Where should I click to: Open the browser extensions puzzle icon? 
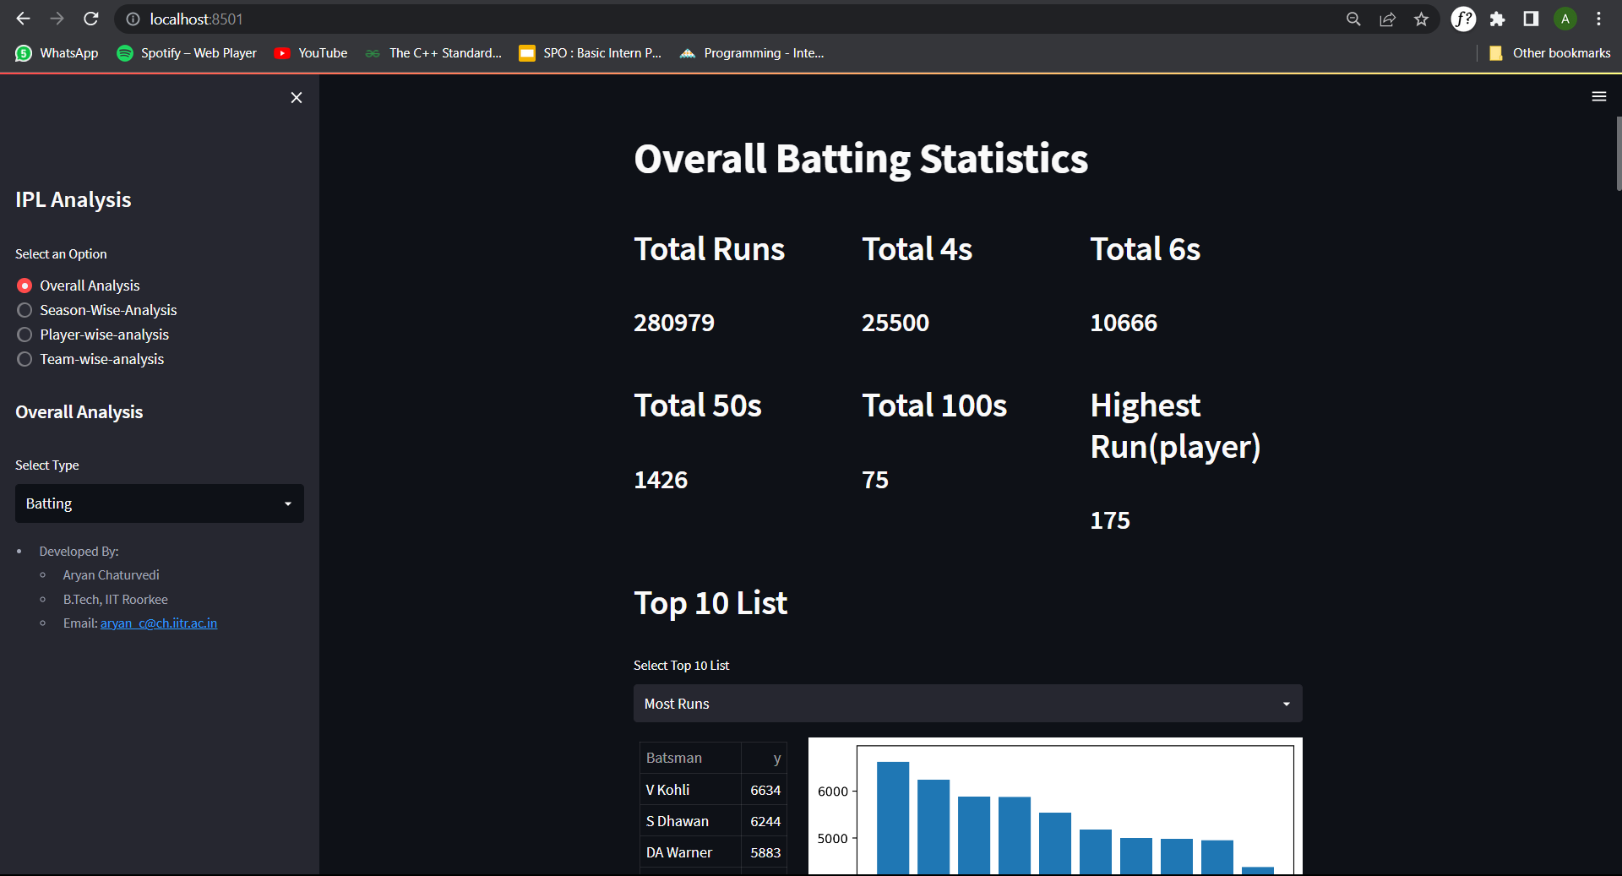click(1497, 19)
